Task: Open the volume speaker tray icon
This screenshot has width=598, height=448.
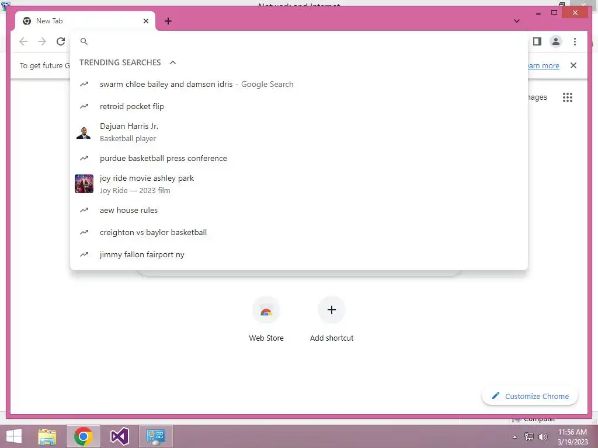Action: click(543, 437)
